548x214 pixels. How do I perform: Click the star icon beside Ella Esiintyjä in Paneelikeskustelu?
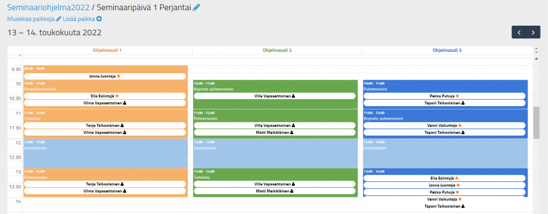(117, 96)
